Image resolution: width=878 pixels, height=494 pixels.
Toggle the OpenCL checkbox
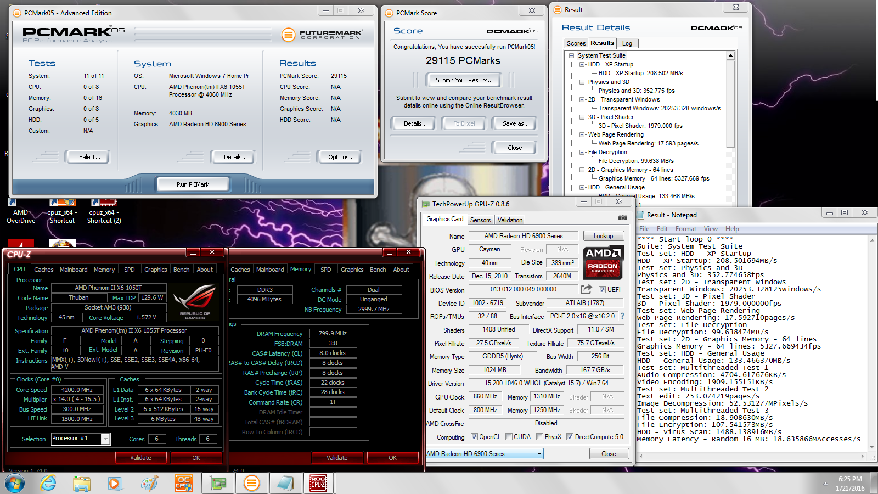(x=475, y=437)
